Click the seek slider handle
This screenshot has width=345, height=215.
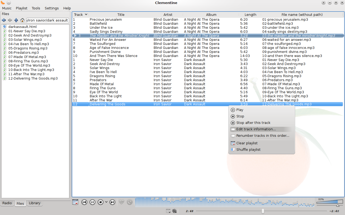click(x=263, y=211)
